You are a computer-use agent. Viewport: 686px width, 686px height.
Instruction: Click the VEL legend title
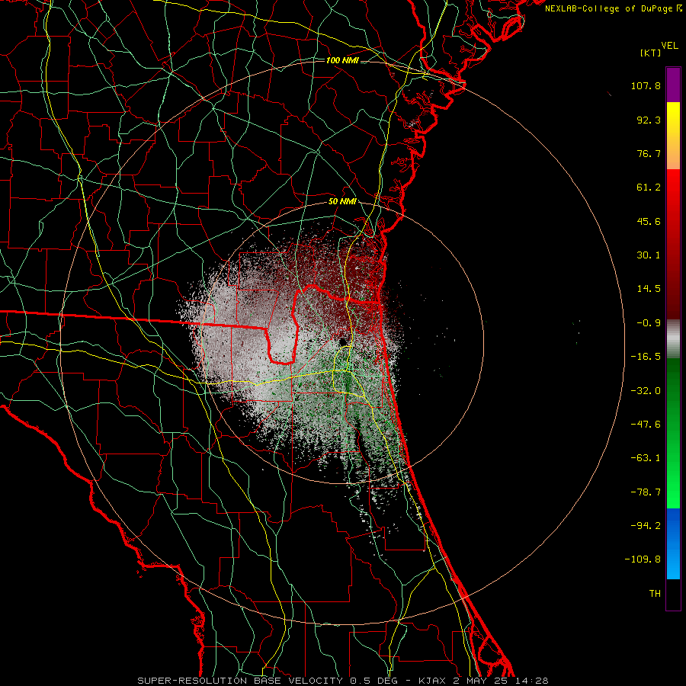(x=670, y=46)
